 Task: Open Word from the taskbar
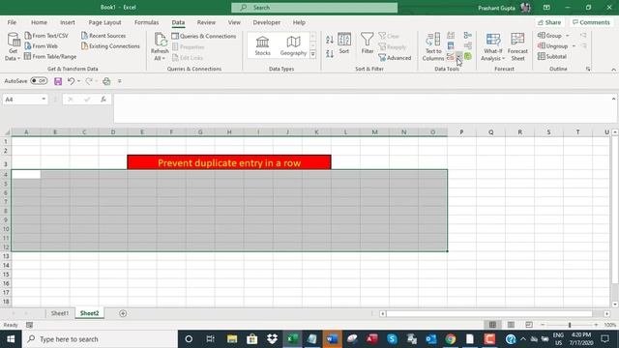tap(332, 339)
